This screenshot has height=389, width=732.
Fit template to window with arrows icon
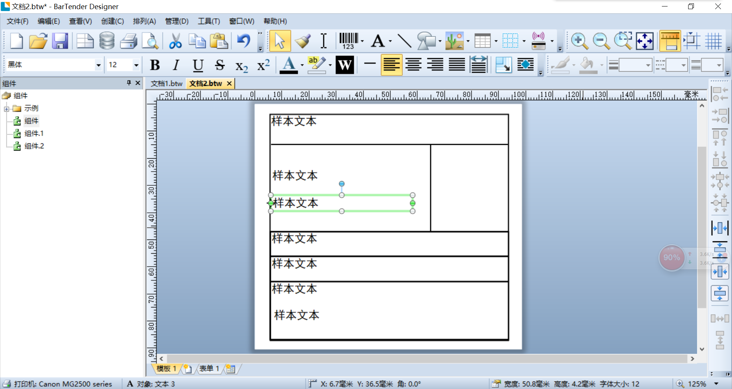[x=645, y=41]
